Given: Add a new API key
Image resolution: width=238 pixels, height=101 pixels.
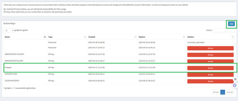Looking at the screenshot, I should (x=231, y=24).
